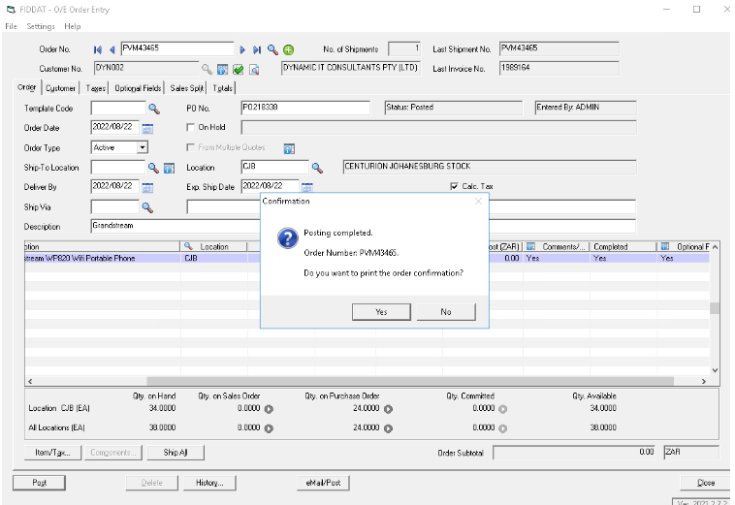Jump to the last order record
Image resolution: width=735 pixels, height=505 pixels.
tap(257, 49)
